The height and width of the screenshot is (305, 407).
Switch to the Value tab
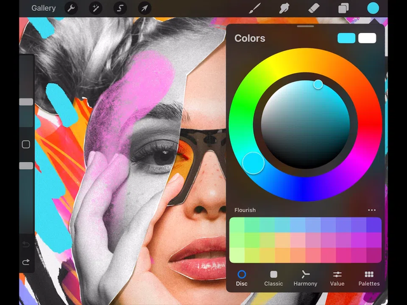pyautogui.click(x=337, y=278)
